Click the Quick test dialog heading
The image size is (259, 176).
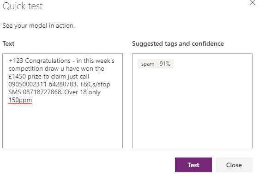click(23, 6)
